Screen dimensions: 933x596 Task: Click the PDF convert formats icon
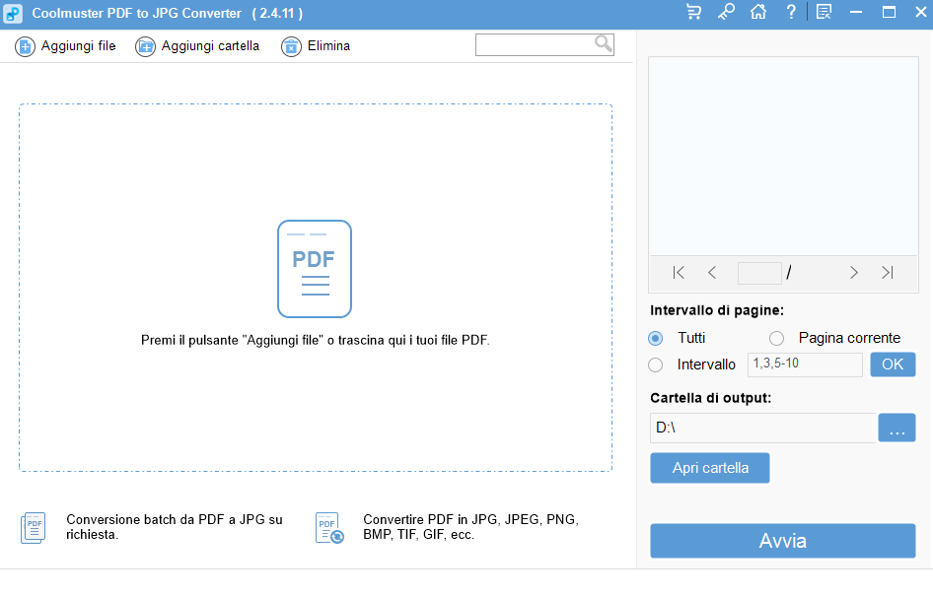click(329, 528)
